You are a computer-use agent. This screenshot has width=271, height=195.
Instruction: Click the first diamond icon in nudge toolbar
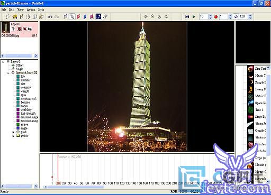click(146, 16)
